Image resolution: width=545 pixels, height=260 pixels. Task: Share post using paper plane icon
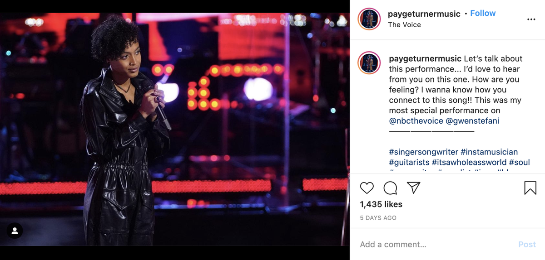coord(413,188)
